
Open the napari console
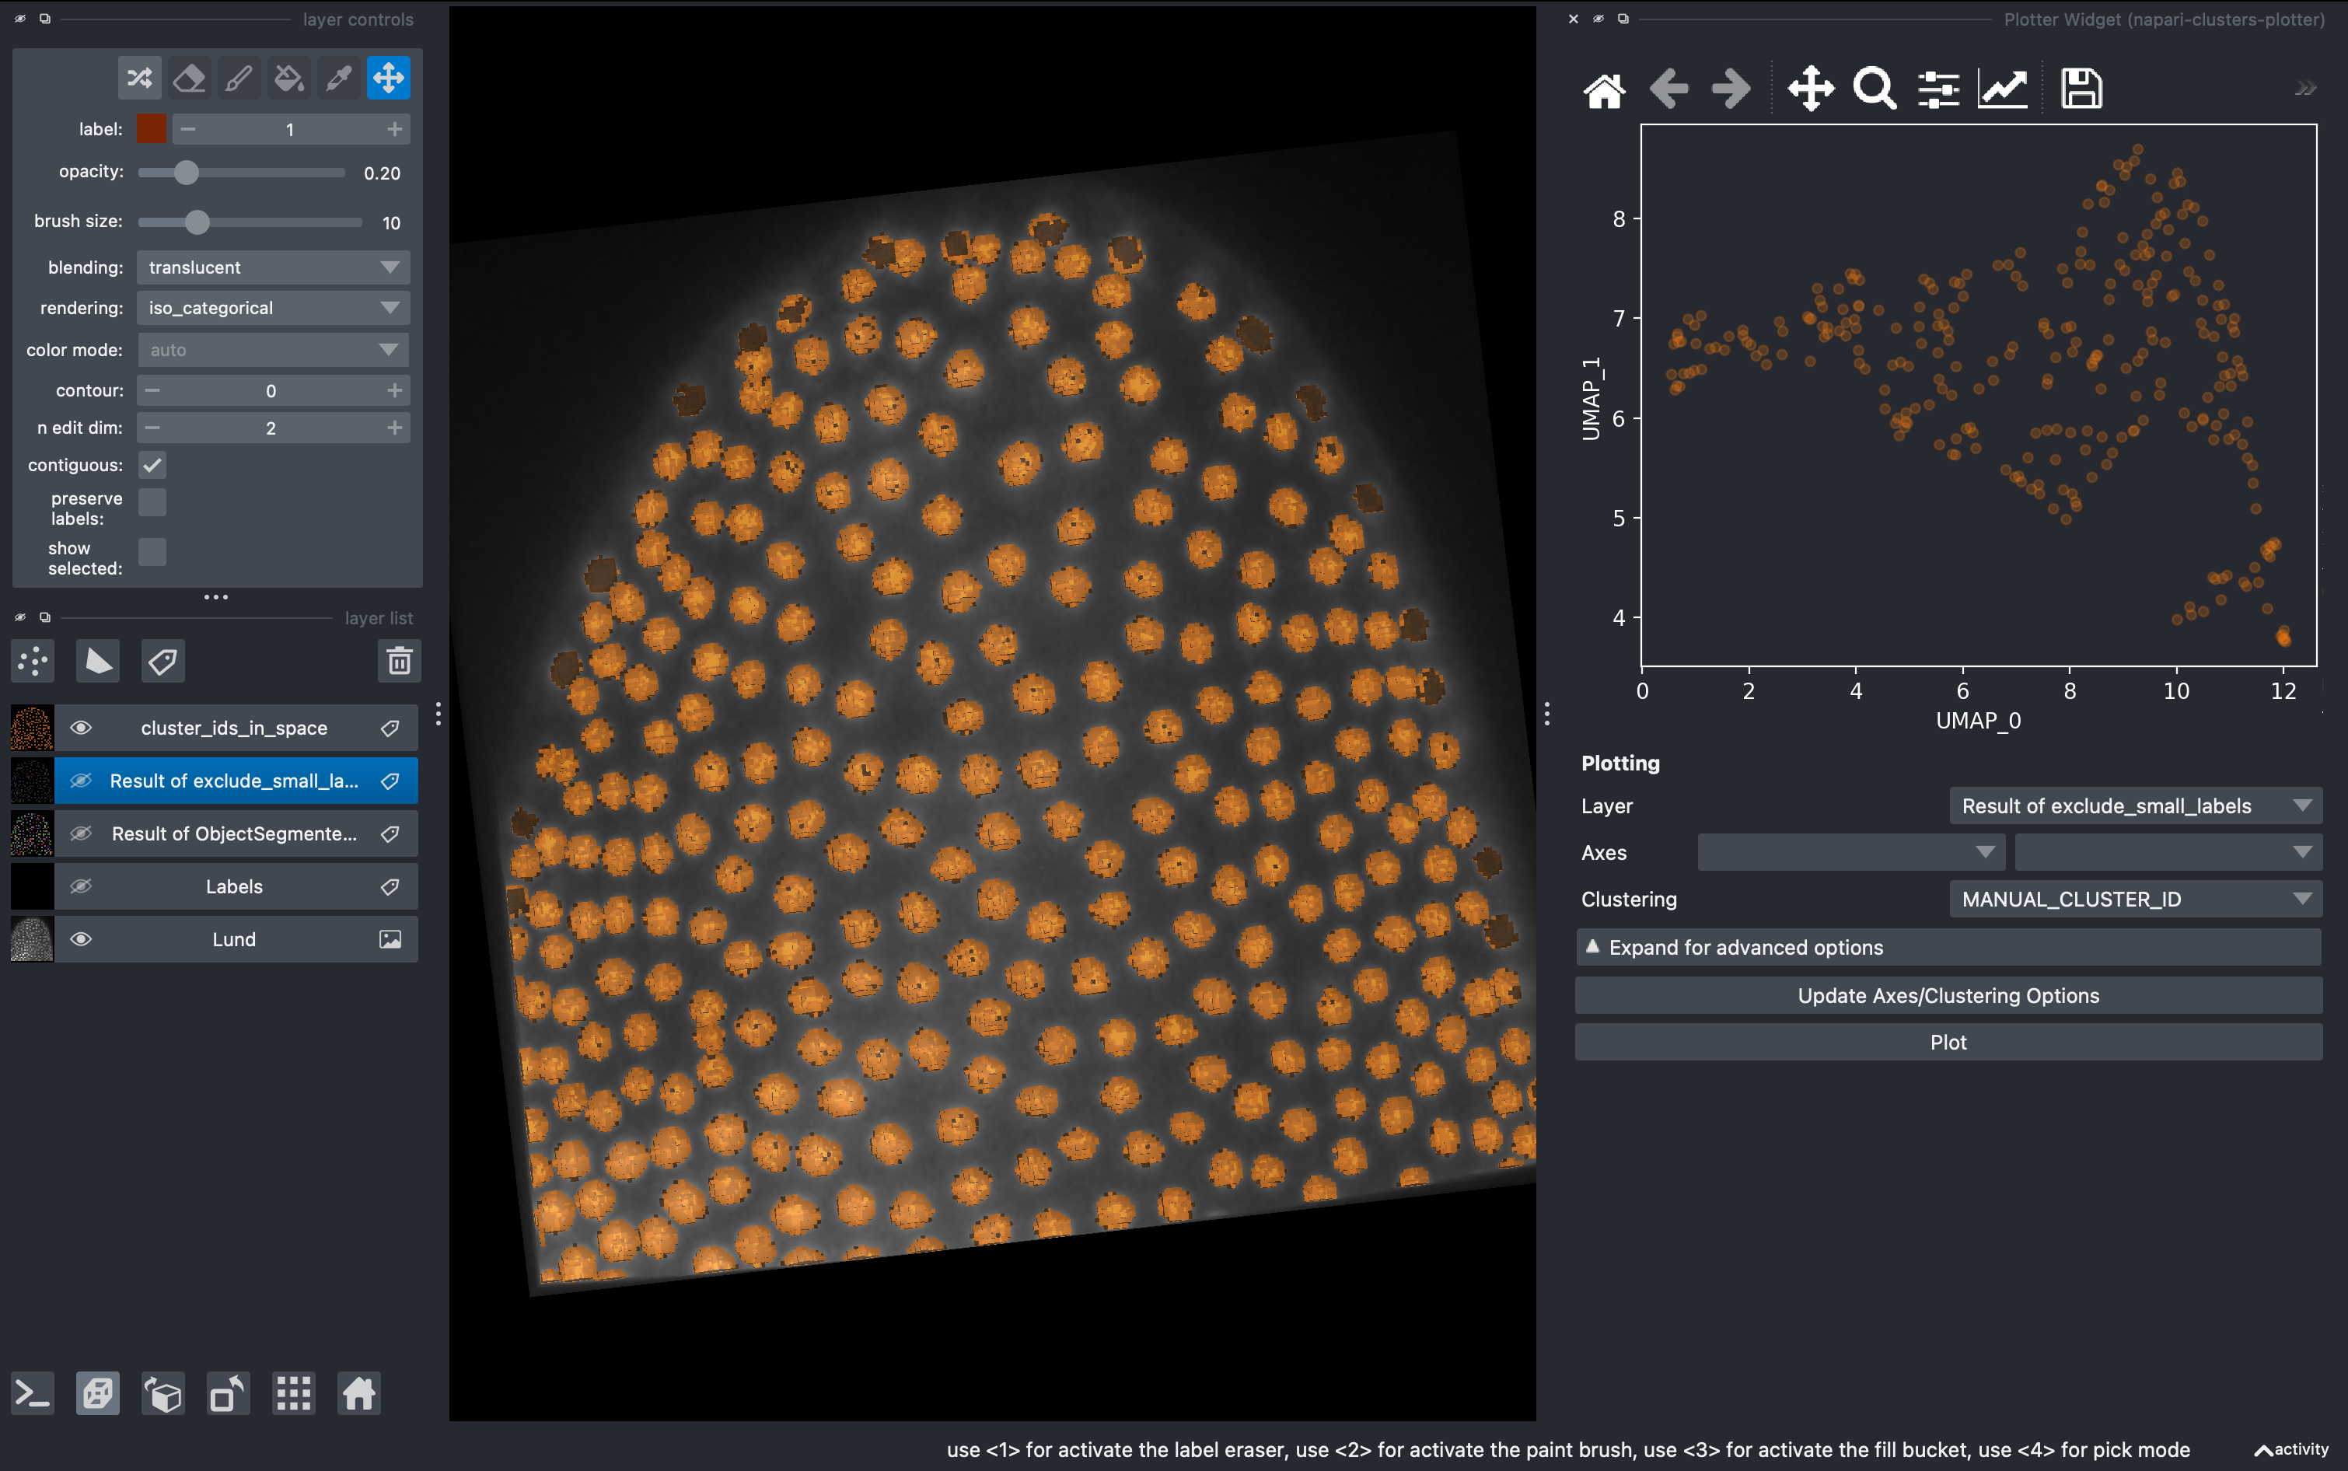click(32, 1393)
